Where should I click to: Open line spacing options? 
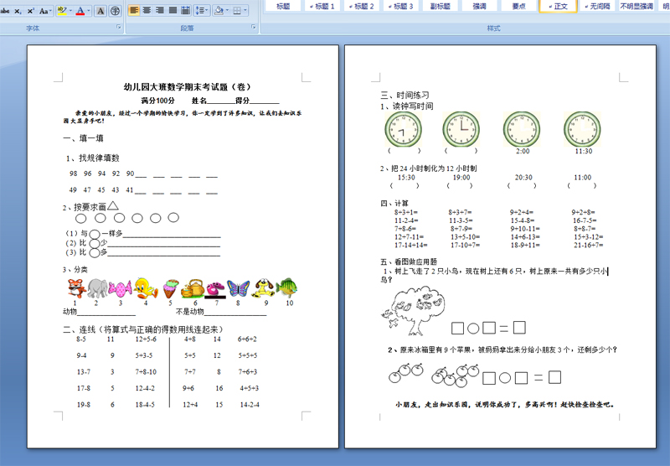[x=201, y=10]
